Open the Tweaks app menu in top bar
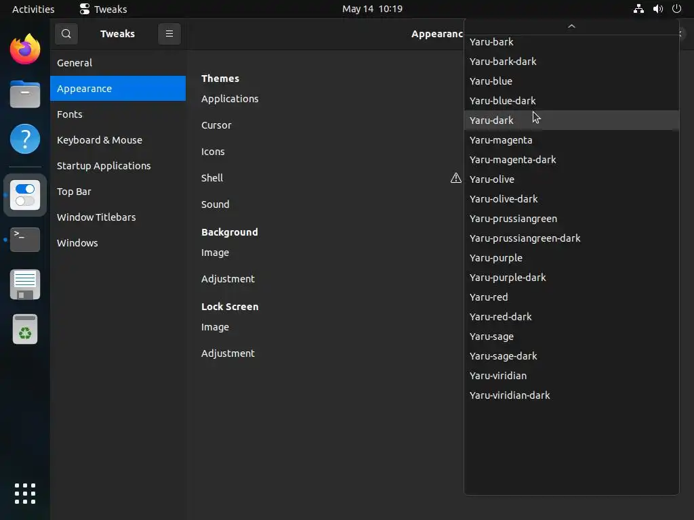 [x=103, y=9]
